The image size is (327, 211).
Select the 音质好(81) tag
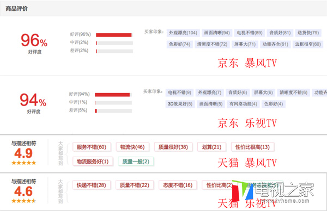pos(280,33)
